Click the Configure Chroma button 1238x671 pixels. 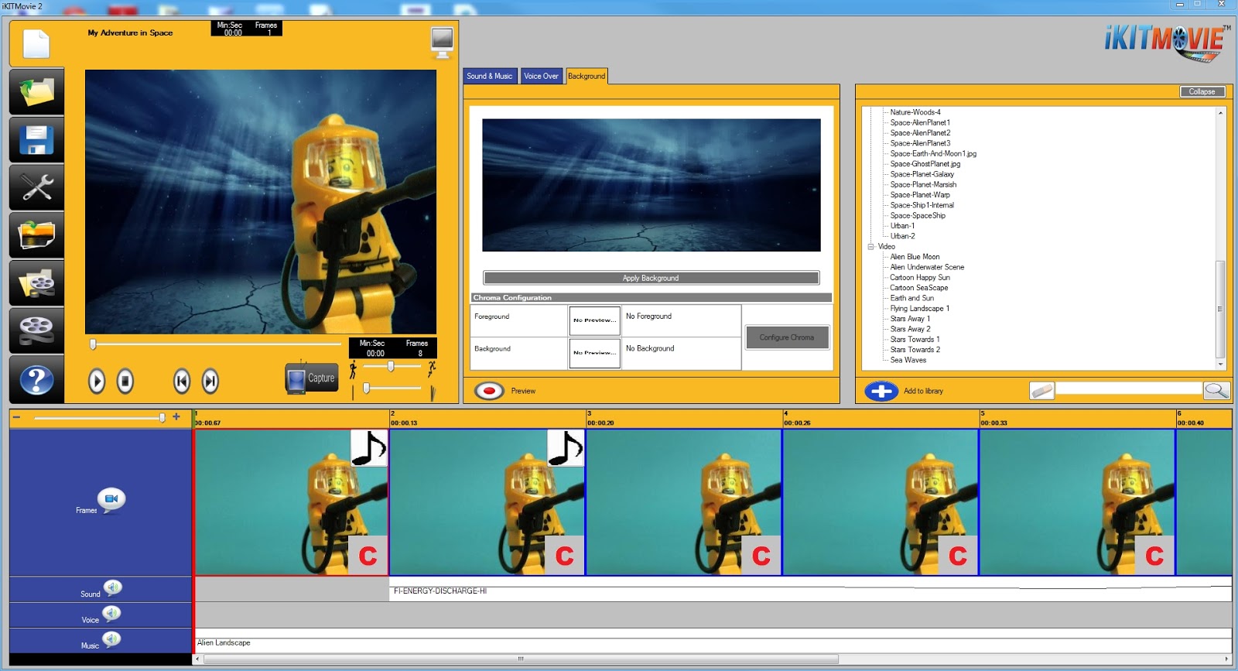click(x=787, y=337)
